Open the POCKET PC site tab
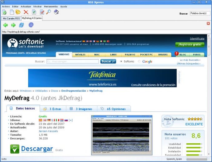The image size is (212, 162). 146,55
